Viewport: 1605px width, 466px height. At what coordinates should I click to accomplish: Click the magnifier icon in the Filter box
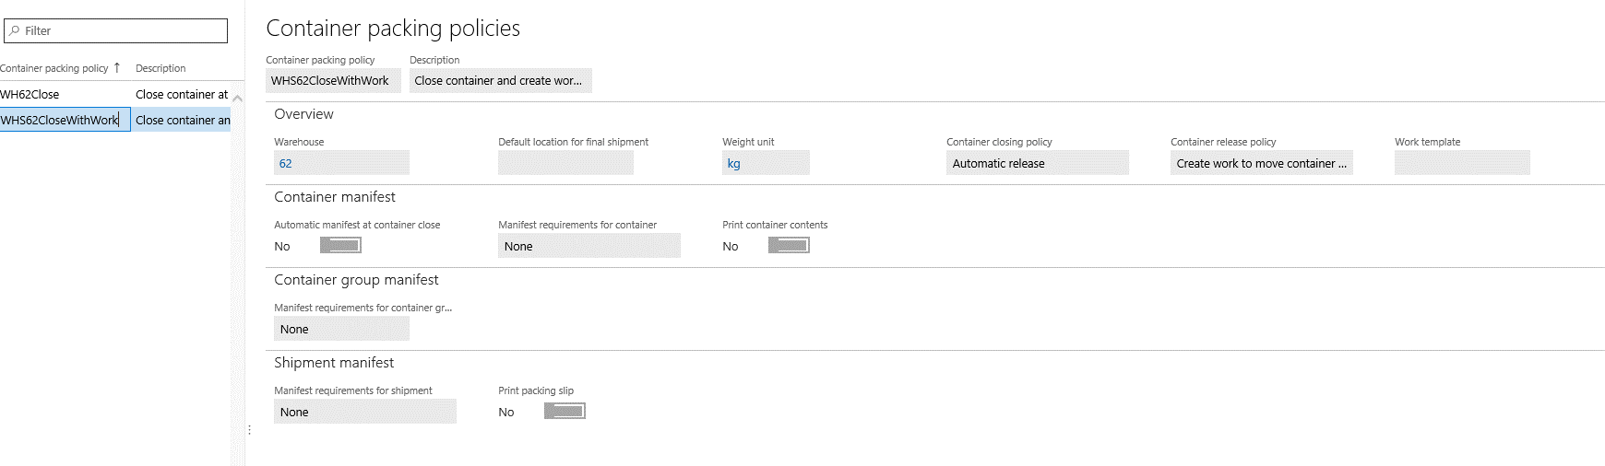pyautogui.click(x=14, y=30)
